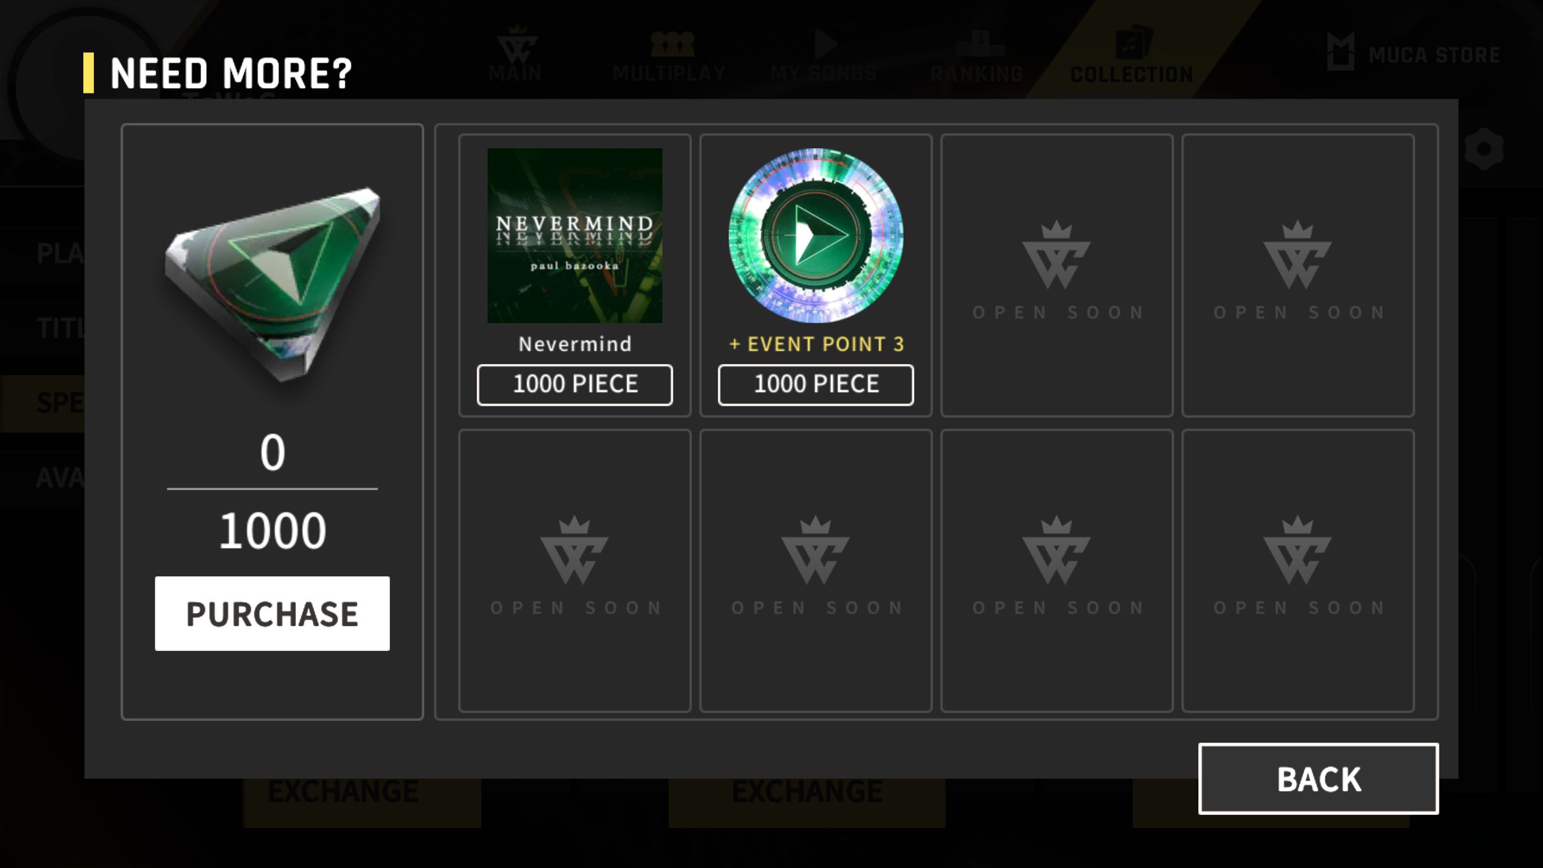Click the PURCHASE button
Screen dimensions: 1543x868
pyautogui.click(x=272, y=614)
